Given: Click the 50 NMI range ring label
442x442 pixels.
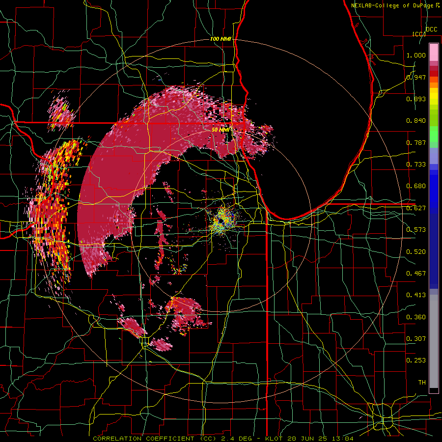Looking at the screenshot, I should pyautogui.click(x=220, y=130).
